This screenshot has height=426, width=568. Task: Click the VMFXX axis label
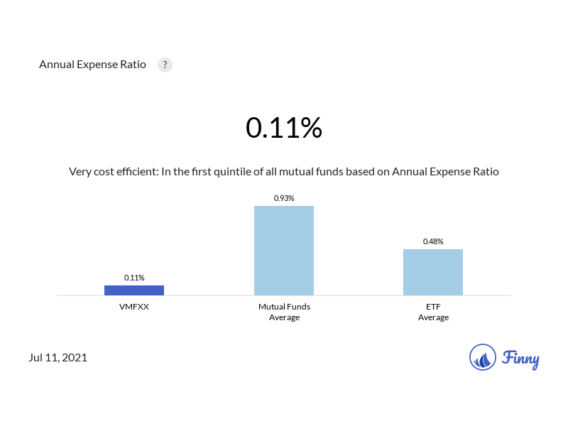click(134, 307)
